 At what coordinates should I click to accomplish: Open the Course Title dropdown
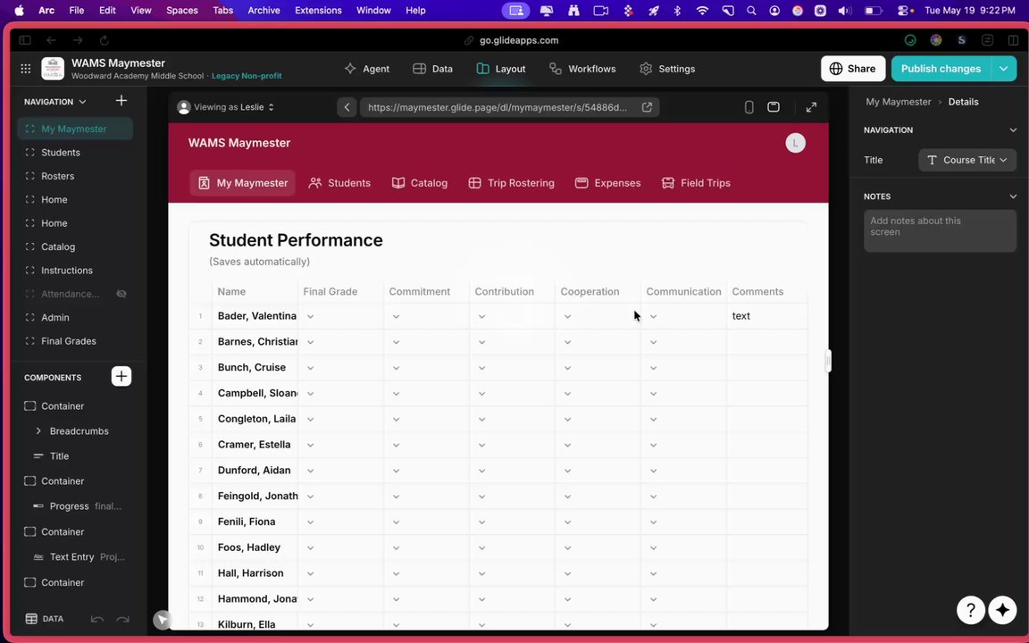coord(967,160)
